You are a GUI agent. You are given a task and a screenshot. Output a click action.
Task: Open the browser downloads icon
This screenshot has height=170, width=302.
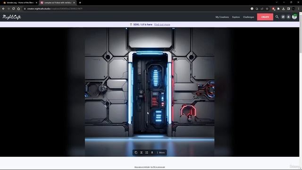click(x=283, y=8)
